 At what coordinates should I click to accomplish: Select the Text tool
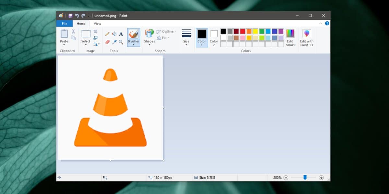[121, 34]
